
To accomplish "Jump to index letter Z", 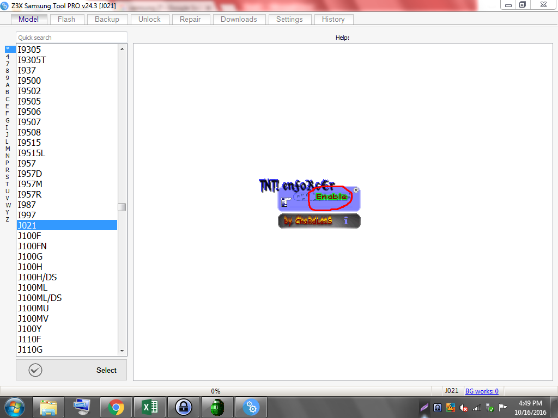I will tap(8, 219).
